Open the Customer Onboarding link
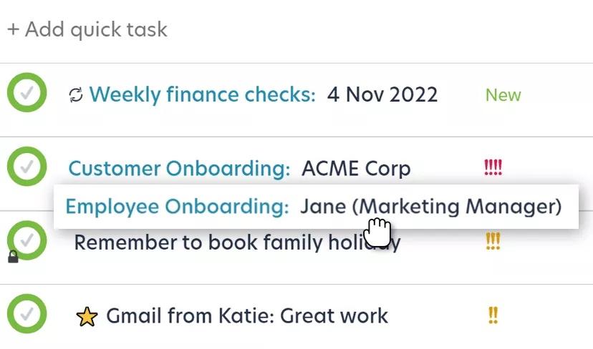 point(179,169)
